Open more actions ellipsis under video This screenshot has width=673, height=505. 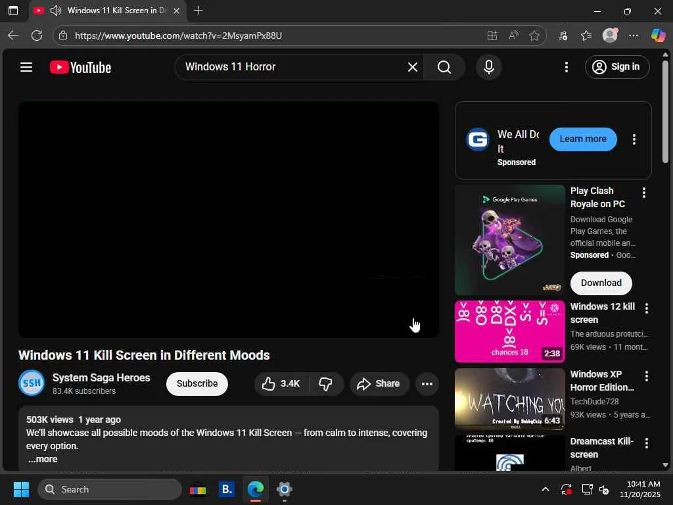pyautogui.click(x=427, y=383)
